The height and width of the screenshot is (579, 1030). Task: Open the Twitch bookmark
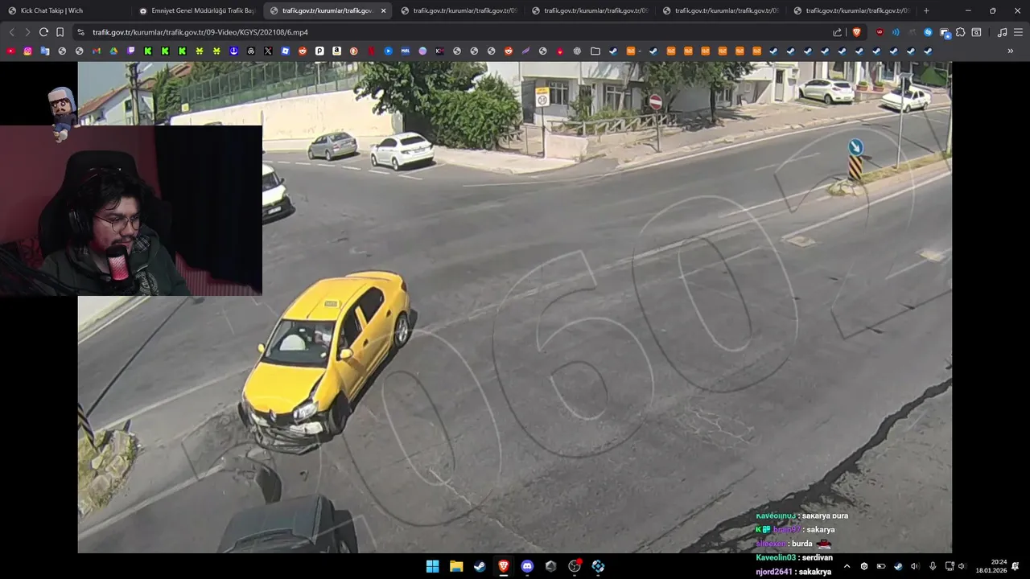(131, 51)
